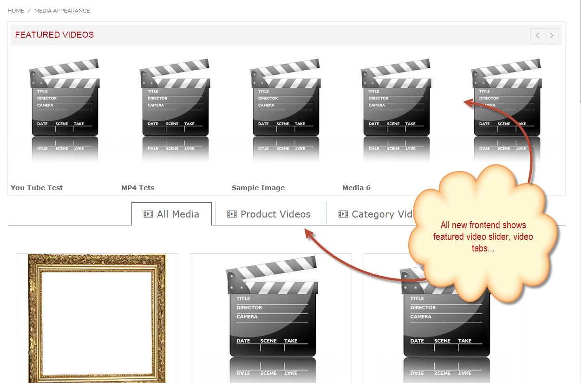
Task: Open the You Tube Test title link
Action: [x=37, y=188]
